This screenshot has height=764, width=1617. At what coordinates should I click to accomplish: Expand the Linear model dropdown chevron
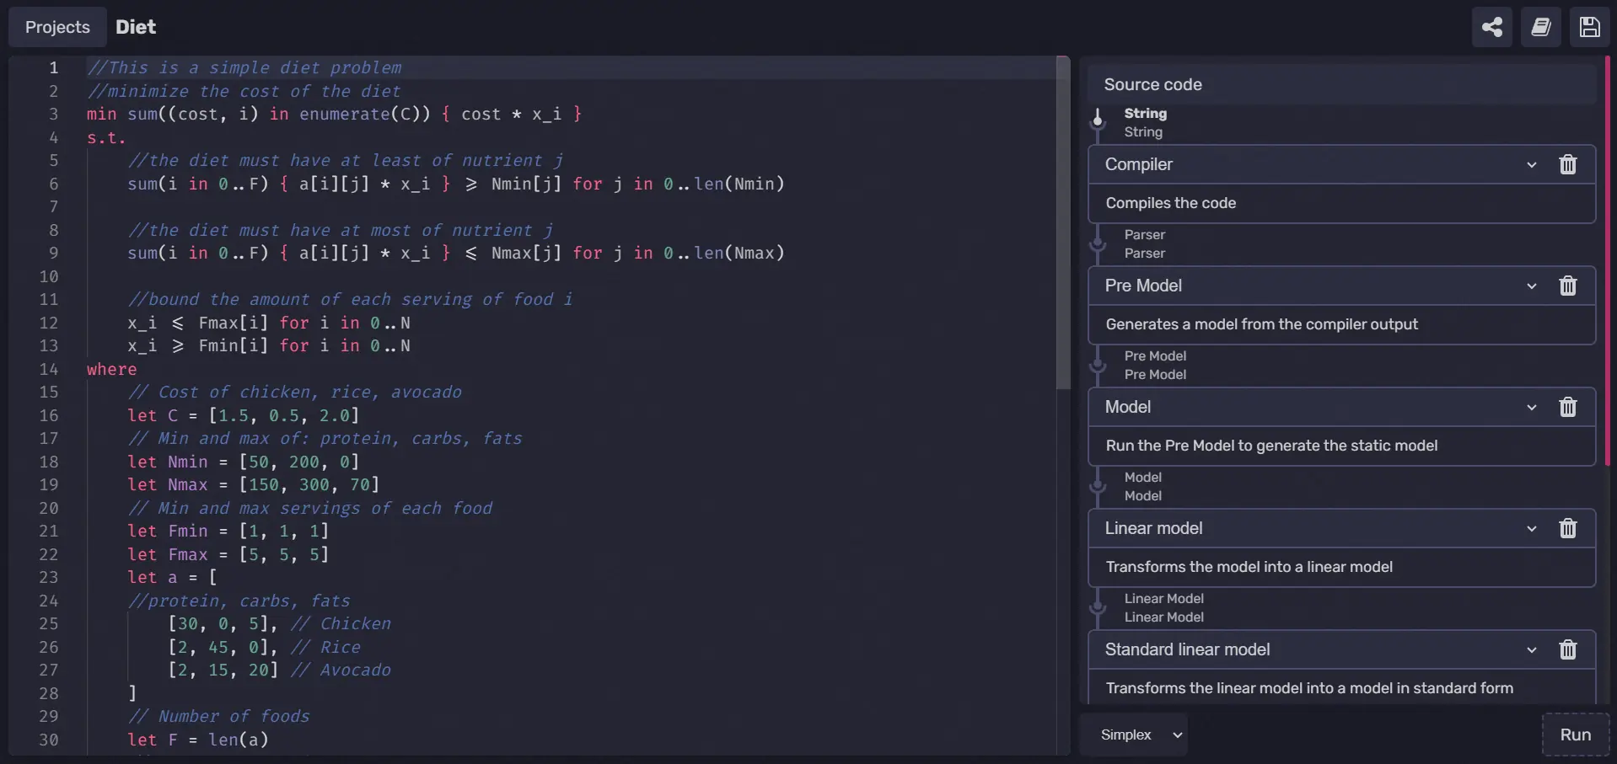(1533, 528)
